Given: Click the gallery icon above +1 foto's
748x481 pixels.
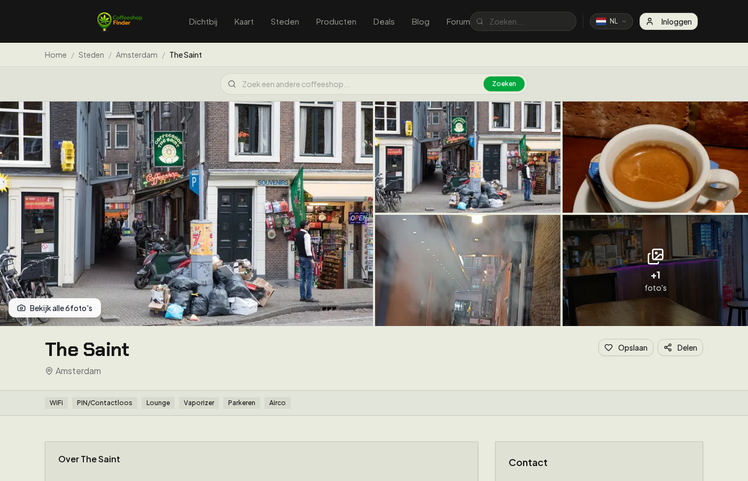Looking at the screenshot, I should [x=656, y=257].
